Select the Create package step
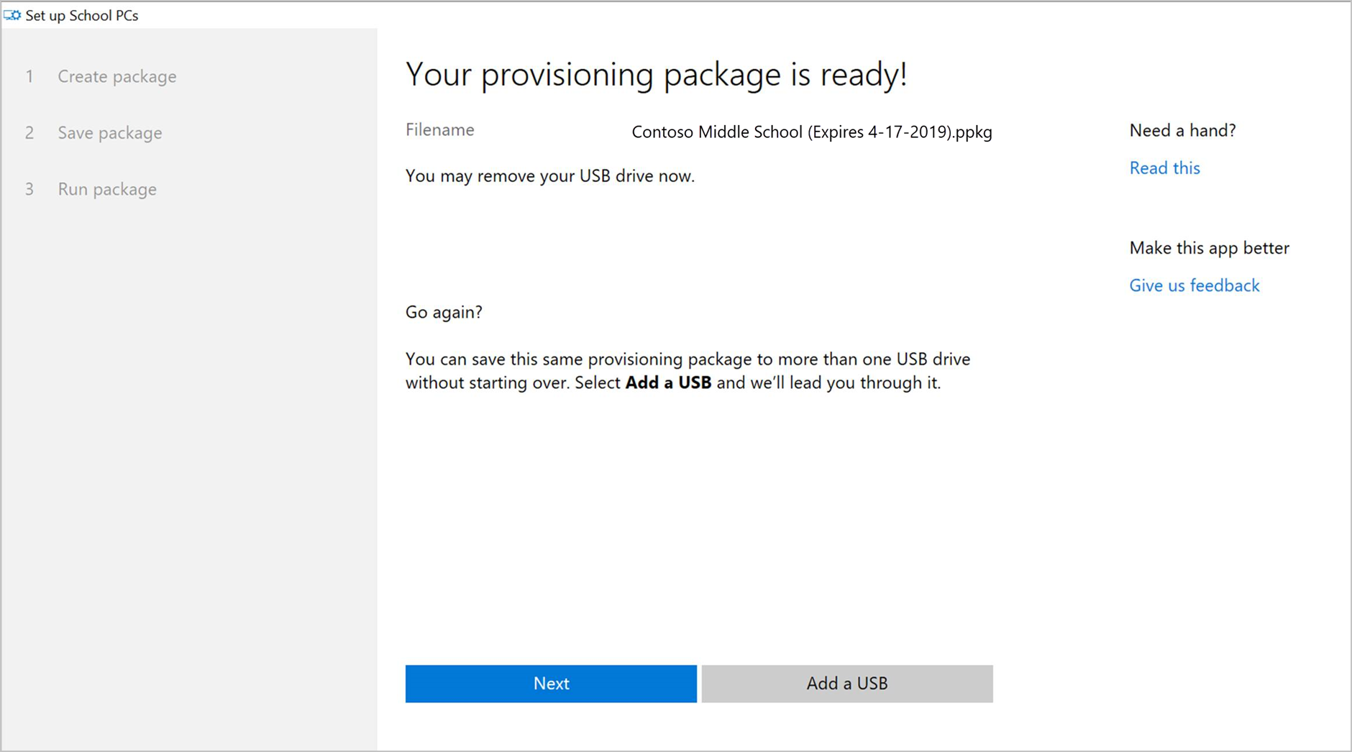 pyautogui.click(x=117, y=76)
